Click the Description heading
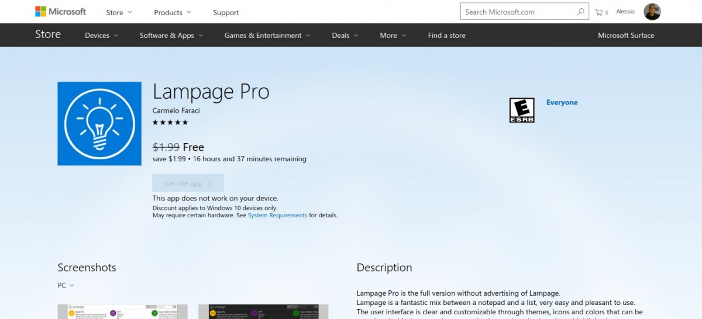 point(384,268)
